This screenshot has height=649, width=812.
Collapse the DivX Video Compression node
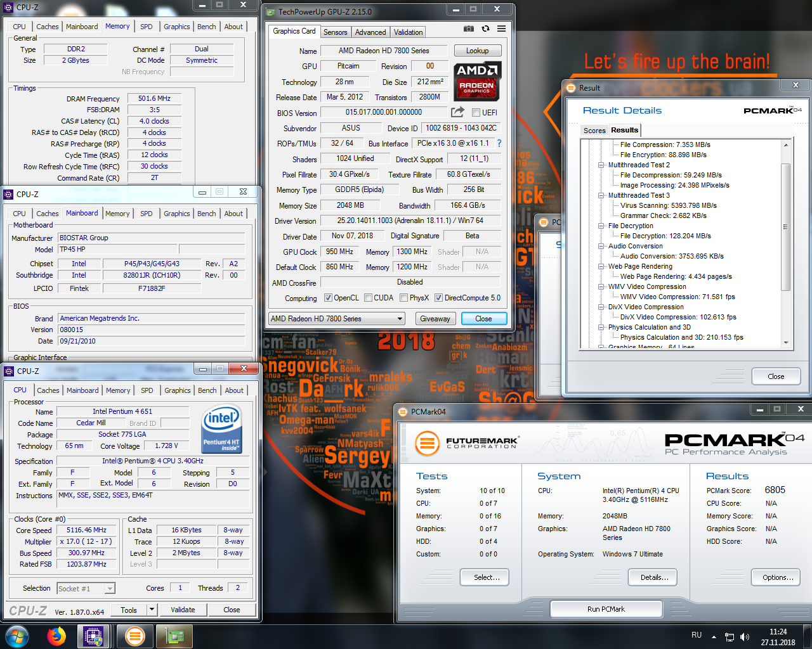601,307
